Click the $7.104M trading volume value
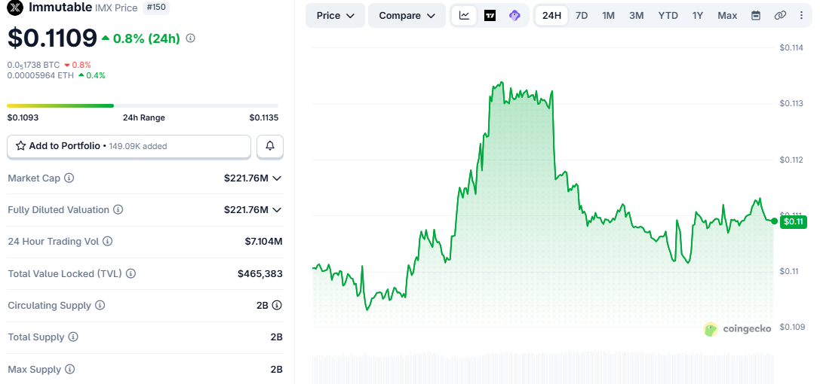The width and height of the screenshot is (820, 384). [263, 242]
